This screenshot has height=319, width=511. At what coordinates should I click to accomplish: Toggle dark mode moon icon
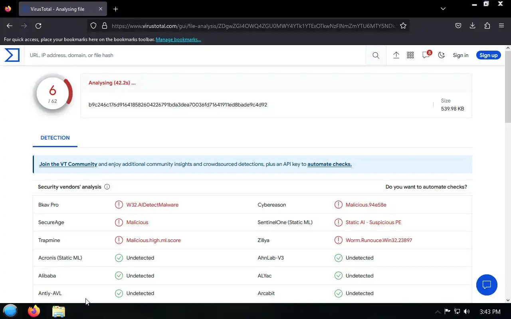pos(442,55)
